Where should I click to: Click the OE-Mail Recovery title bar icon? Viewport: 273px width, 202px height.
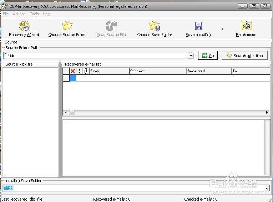(5, 6)
